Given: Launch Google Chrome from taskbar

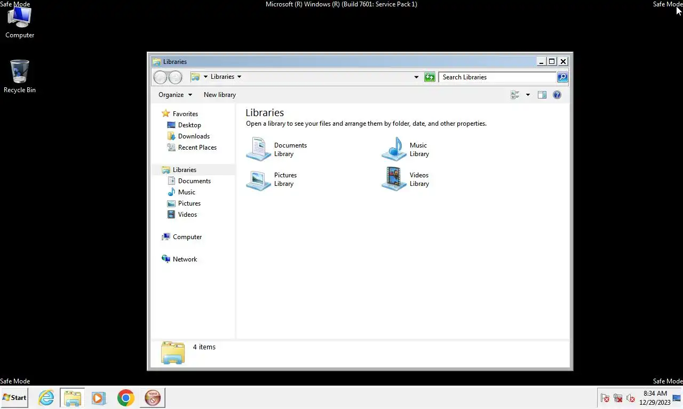Looking at the screenshot, I should point(126,398).
